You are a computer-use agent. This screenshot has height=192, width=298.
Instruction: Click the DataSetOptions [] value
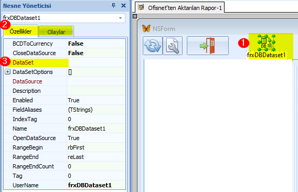(70, 72)
